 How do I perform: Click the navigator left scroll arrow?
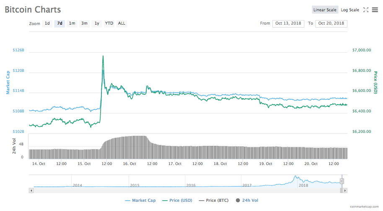click(31, 191)
